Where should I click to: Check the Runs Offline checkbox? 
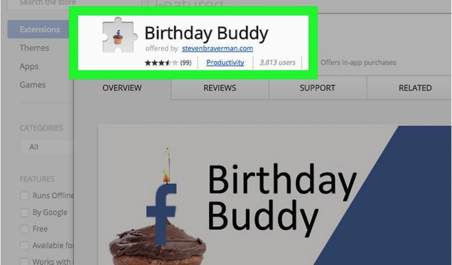pyautogui.click(x=25, y=196)
